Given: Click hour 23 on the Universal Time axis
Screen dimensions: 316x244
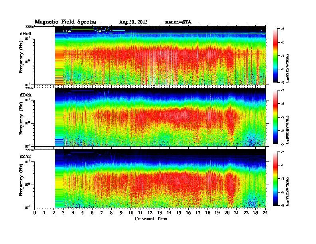Looking at the screenshot, I should pos(256,213).
